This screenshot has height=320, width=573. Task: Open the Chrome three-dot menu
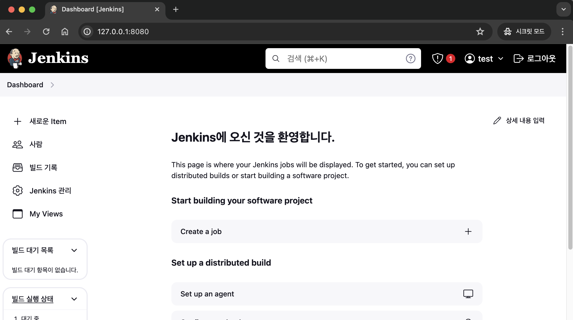point(562,32)
